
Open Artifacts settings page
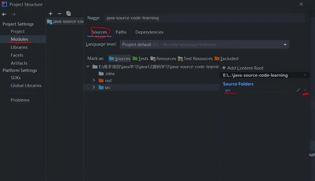click(19, 63)
